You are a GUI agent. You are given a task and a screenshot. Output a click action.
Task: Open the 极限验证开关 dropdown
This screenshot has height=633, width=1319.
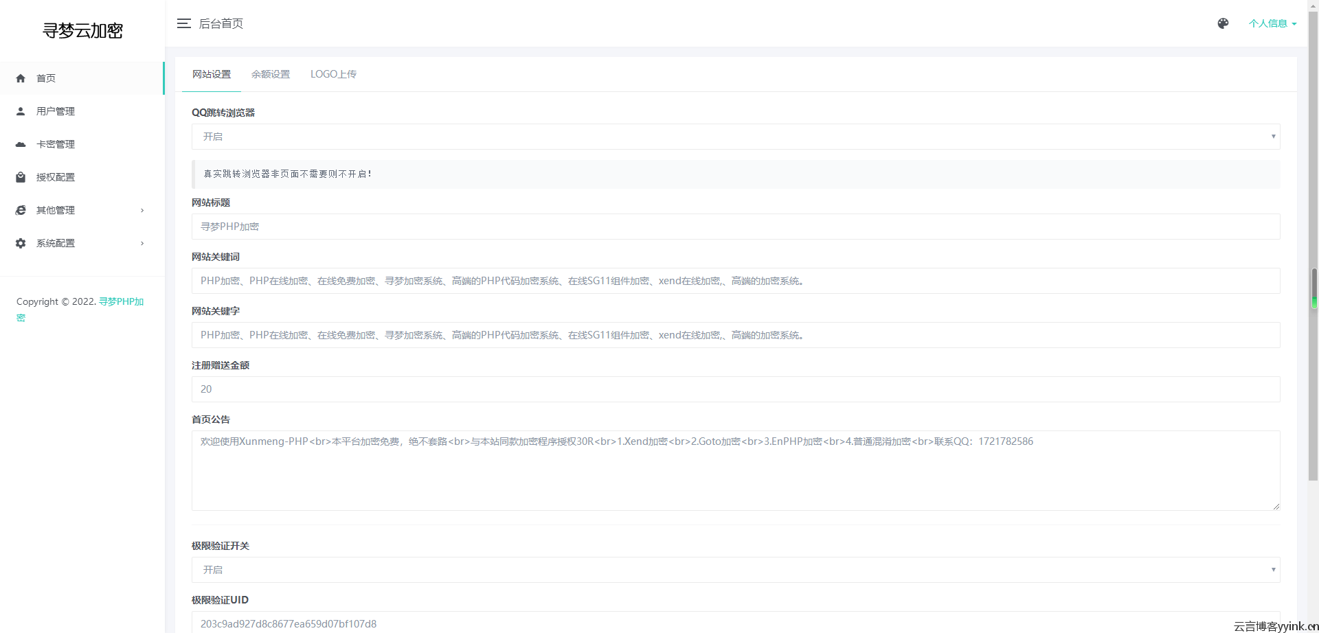click(735, 570)
